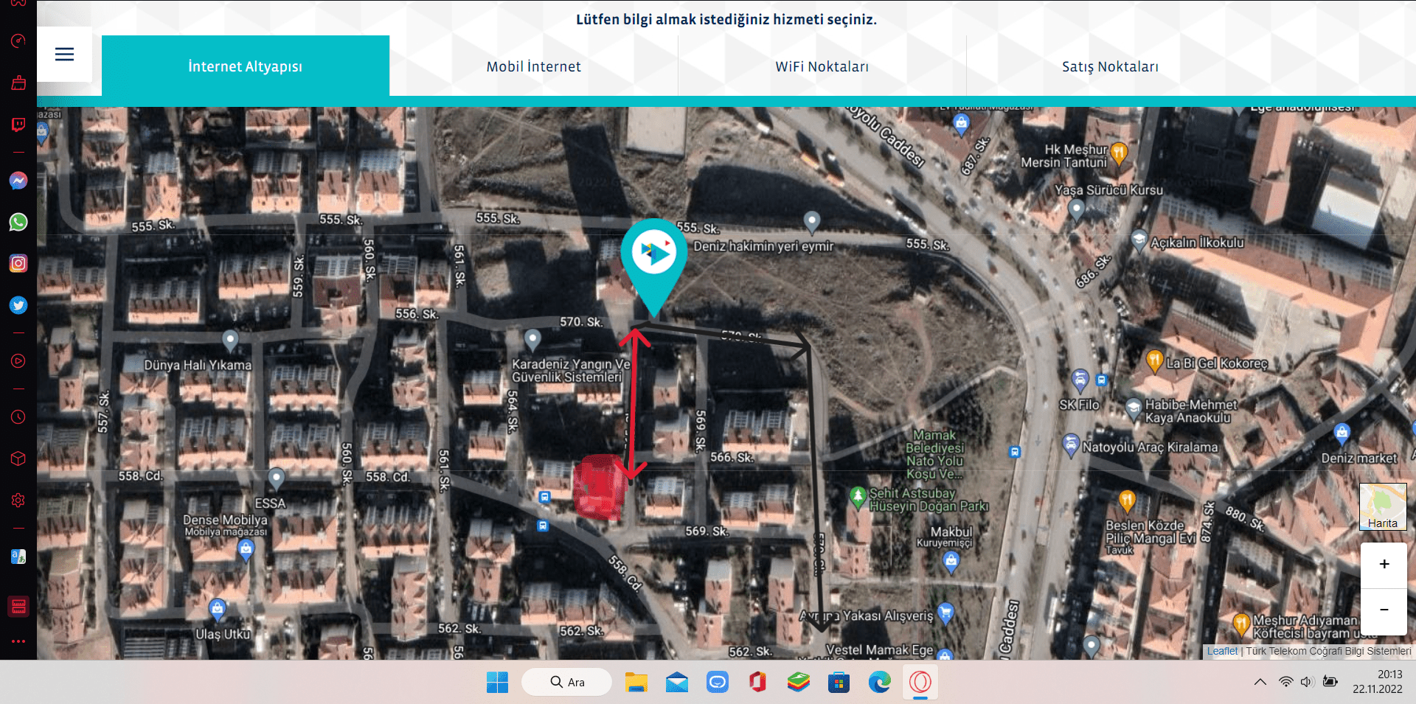Zoom in the map with plus button
1416x704 pixels.
pyautogui.click(x=1384, y=565)
